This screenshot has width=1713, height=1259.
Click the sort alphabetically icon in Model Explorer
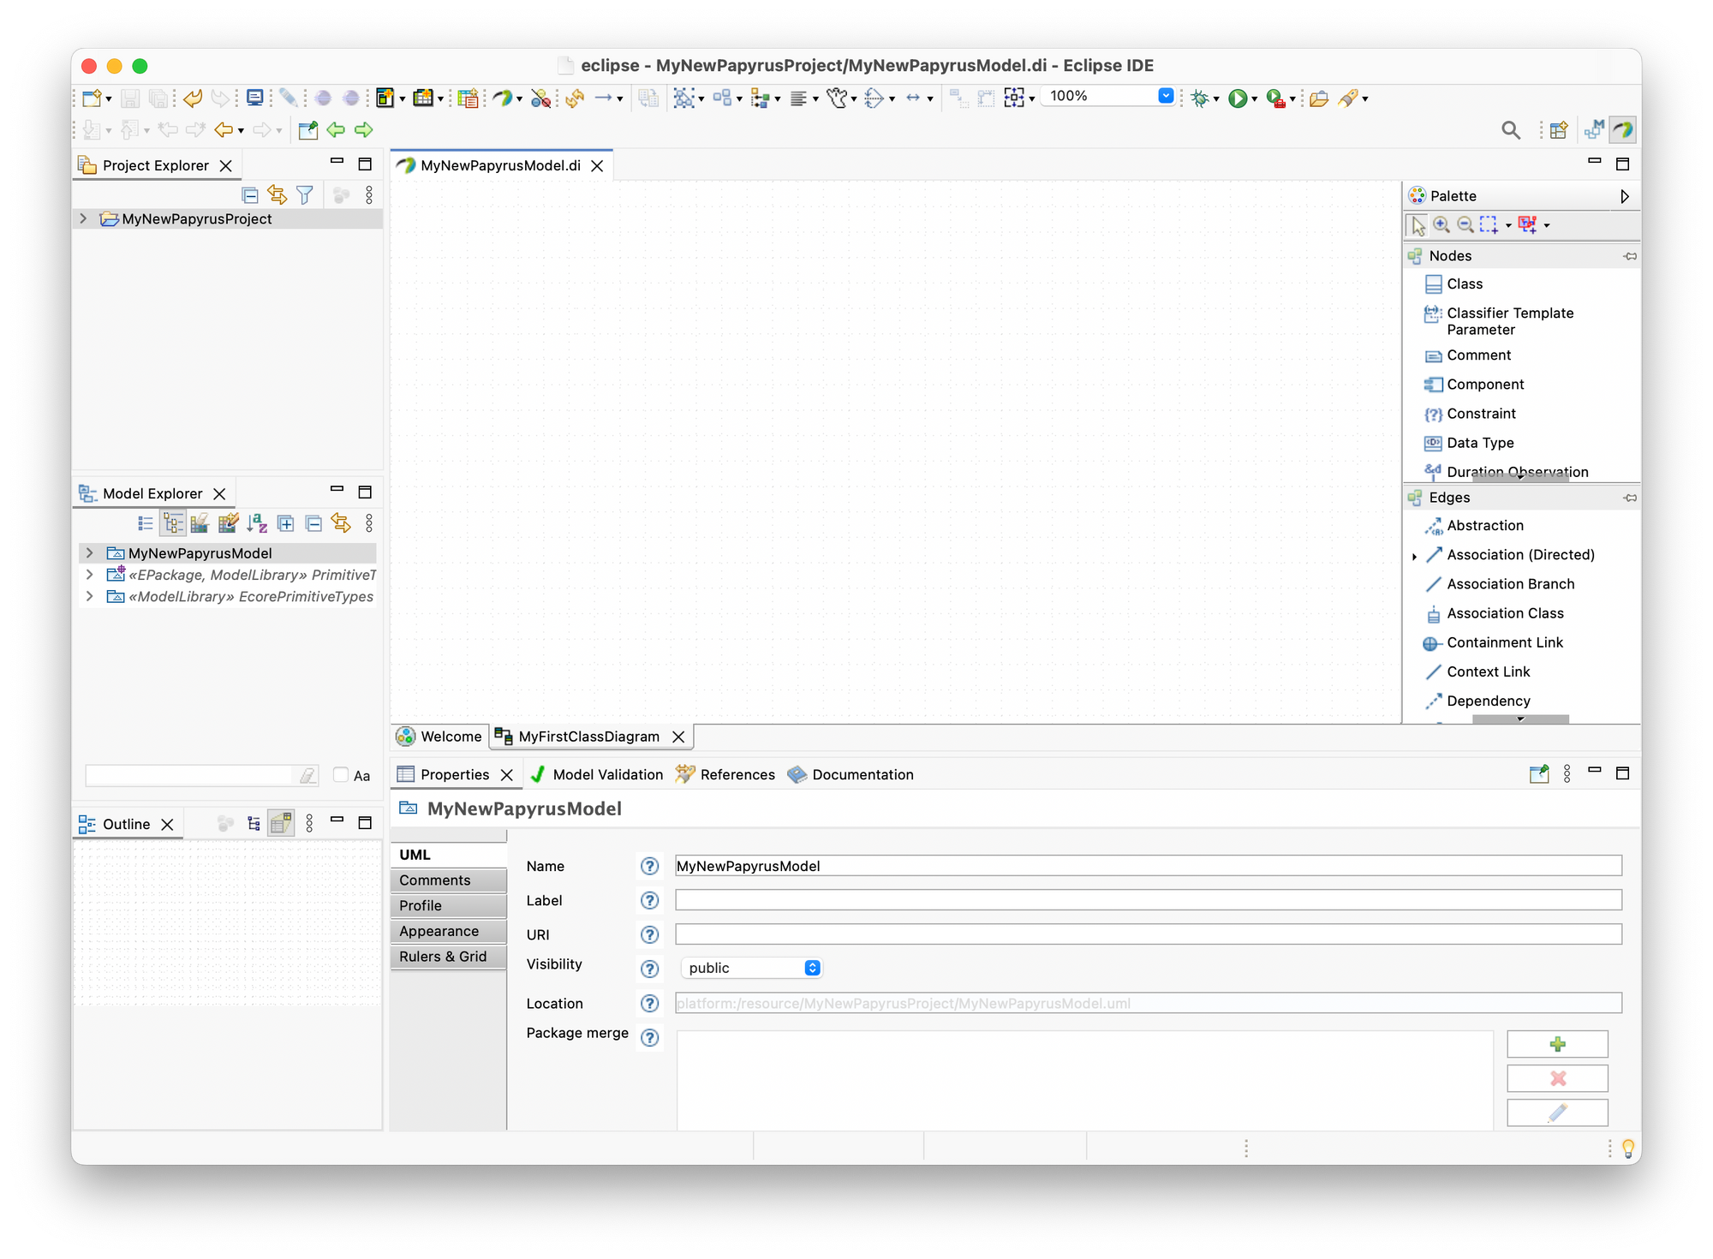(x=256, y=523)
